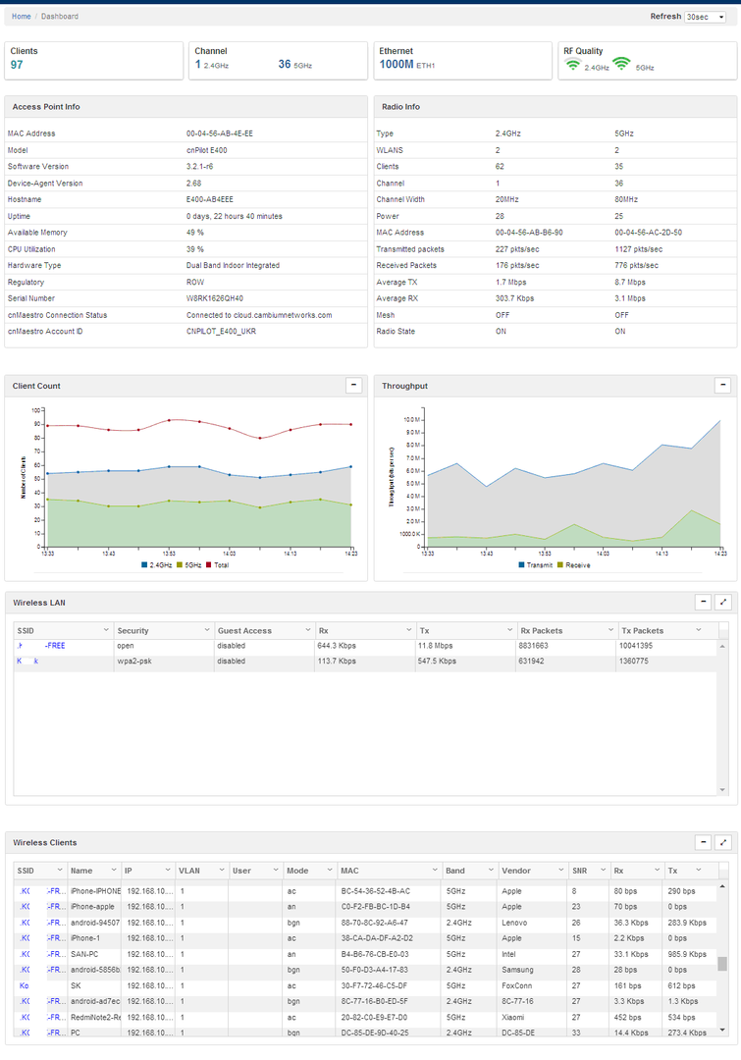
Task: Toggle 5GHz color swatch in Client Count legend
Action: (x=180, y=564)
